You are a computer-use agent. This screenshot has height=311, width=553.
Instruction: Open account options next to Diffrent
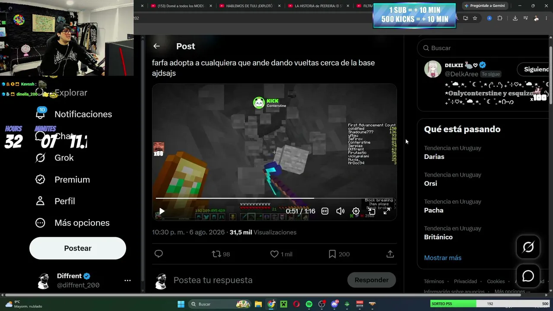click(127, 280)
